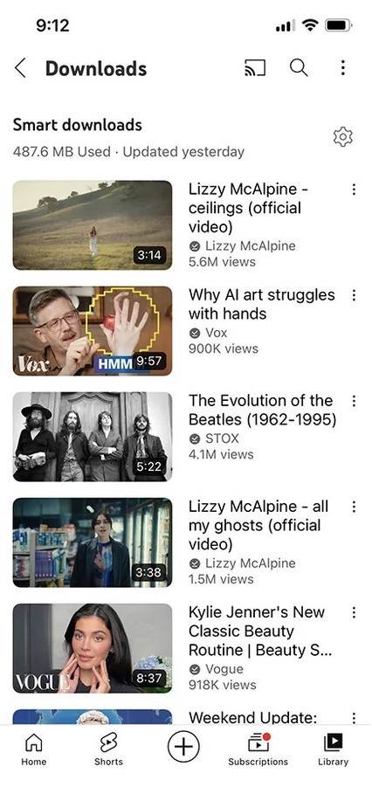Switch to the Library tab
This screenshot has height=787, width=372.
tap(333, 749)
